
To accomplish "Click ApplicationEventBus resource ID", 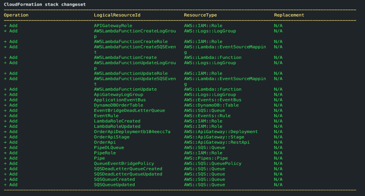I will coord(120,100).
